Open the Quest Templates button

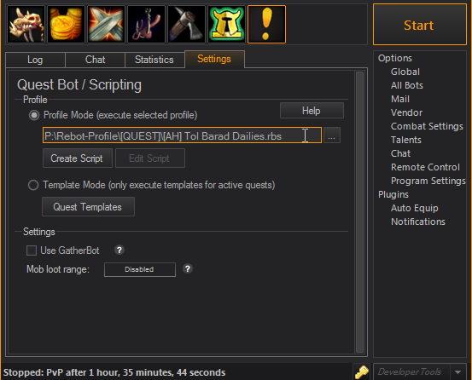pyautogui.click(x=88, y=207)
